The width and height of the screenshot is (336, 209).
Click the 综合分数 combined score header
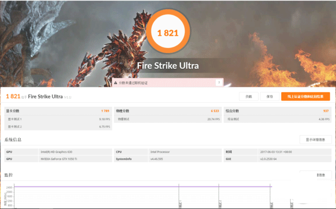(232, 111)
